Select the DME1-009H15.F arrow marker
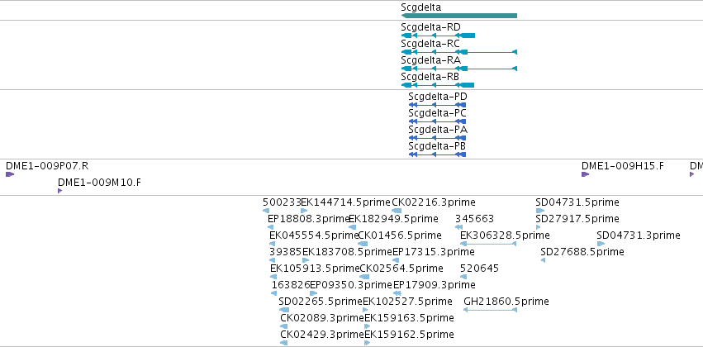Image resolution: width=703 pixels, height=347 pixels. [x=585, y=174]
